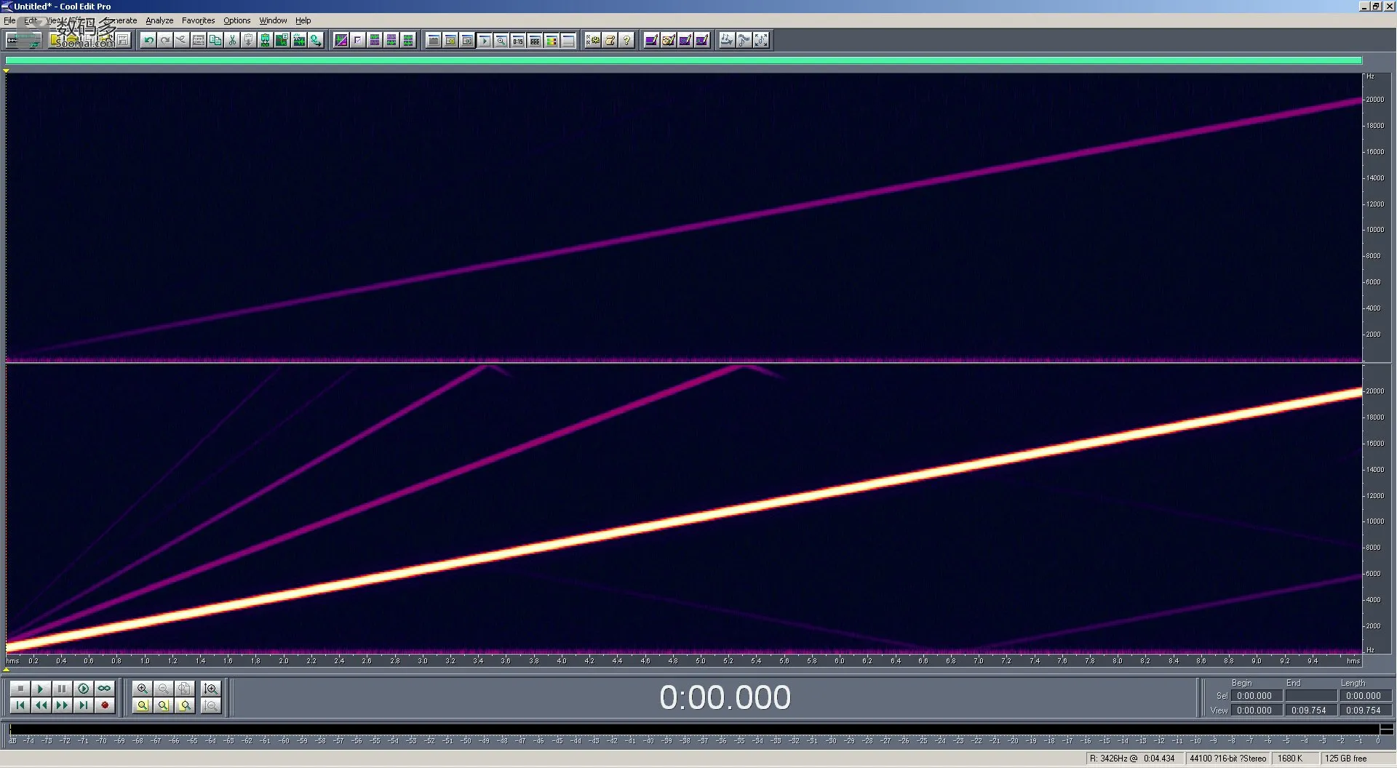1397x768 pixels.
Task: Go to end with skip-forward button
Action: [83, 705]
